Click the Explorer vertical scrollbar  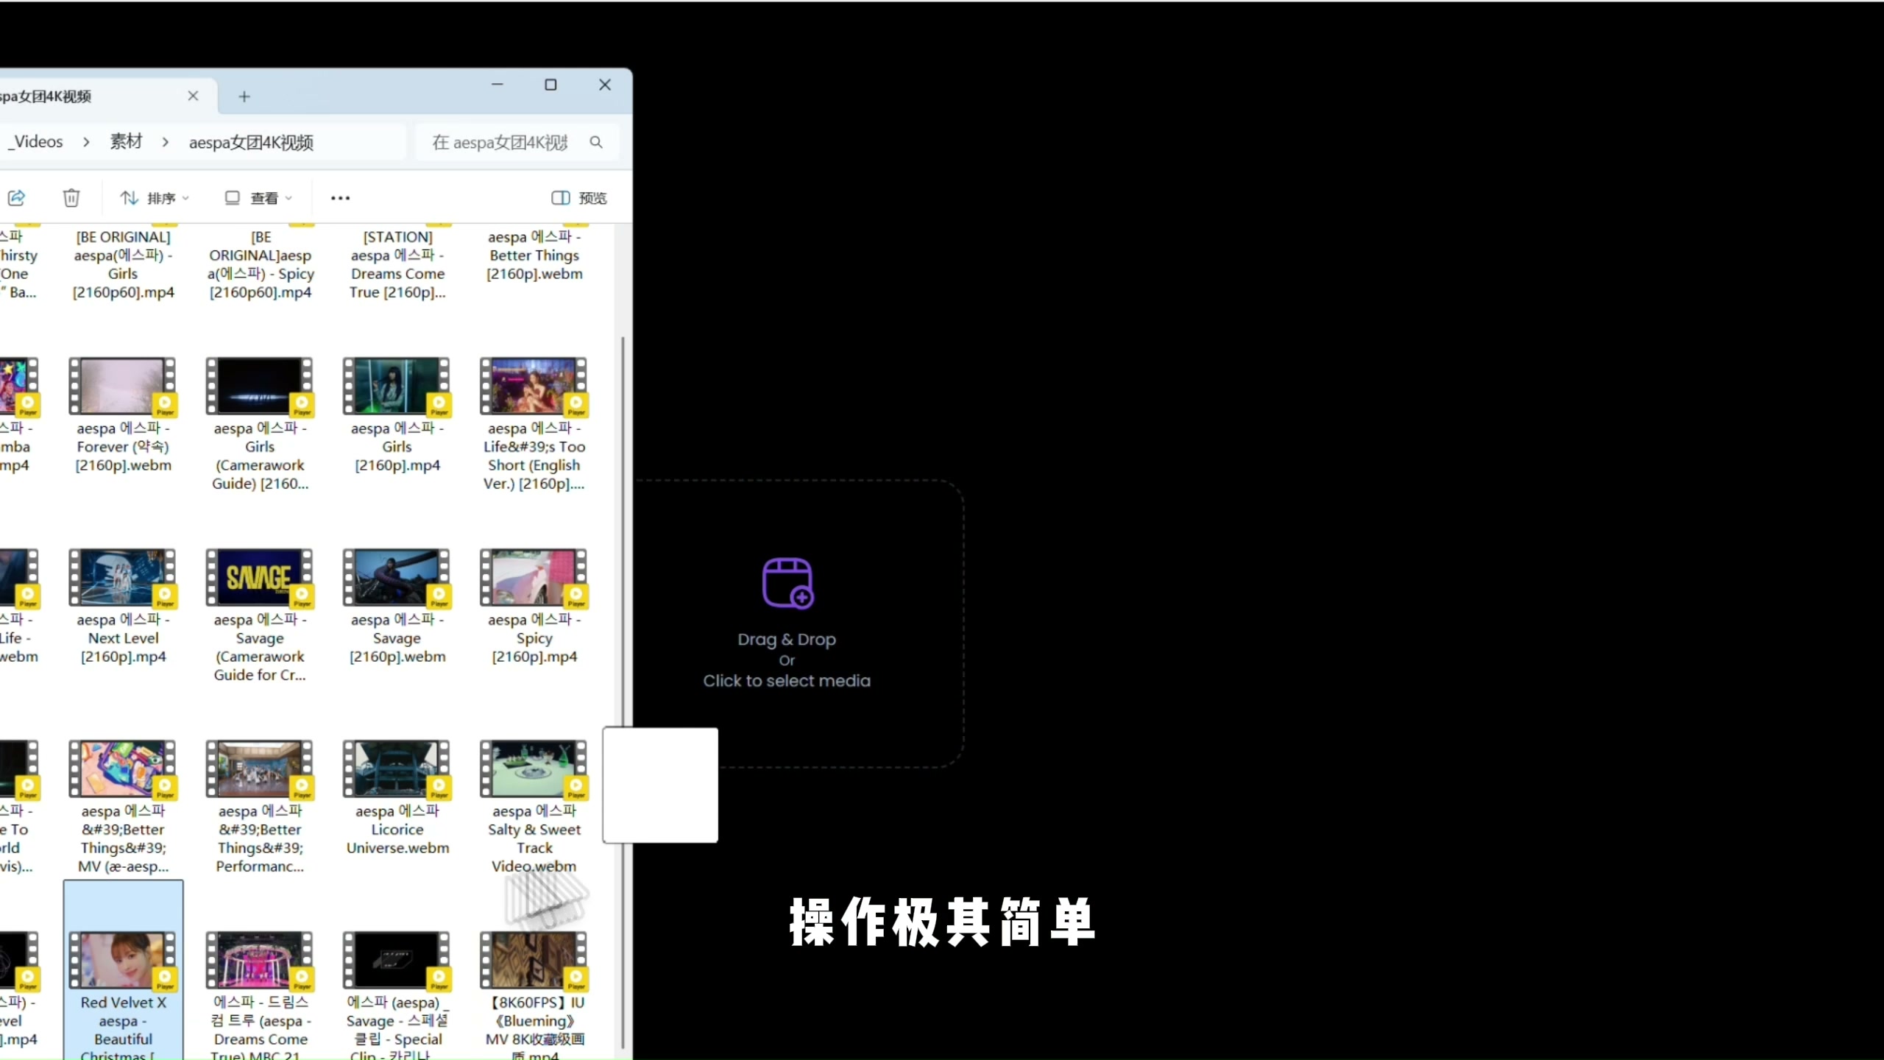tap(623, 692)
